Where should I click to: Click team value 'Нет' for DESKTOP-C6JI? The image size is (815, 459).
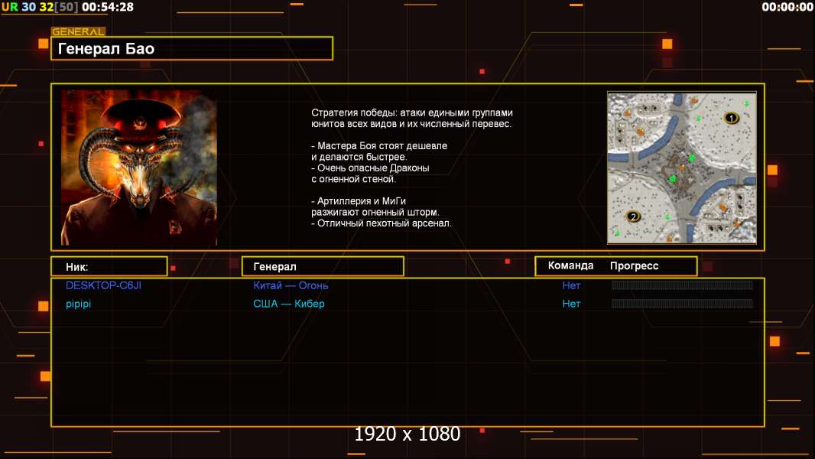click(571, 285)
